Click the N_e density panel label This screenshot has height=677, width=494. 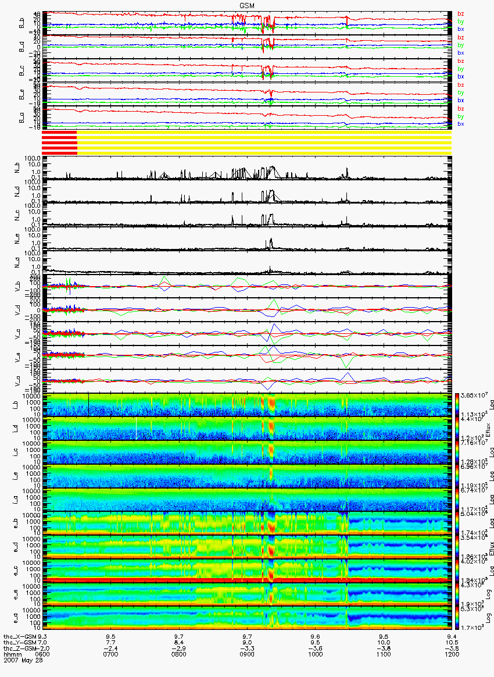(x=17, y=240)
